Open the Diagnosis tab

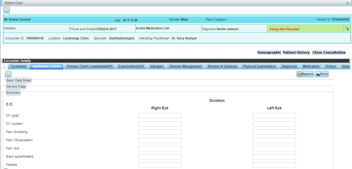click(289, 66)
